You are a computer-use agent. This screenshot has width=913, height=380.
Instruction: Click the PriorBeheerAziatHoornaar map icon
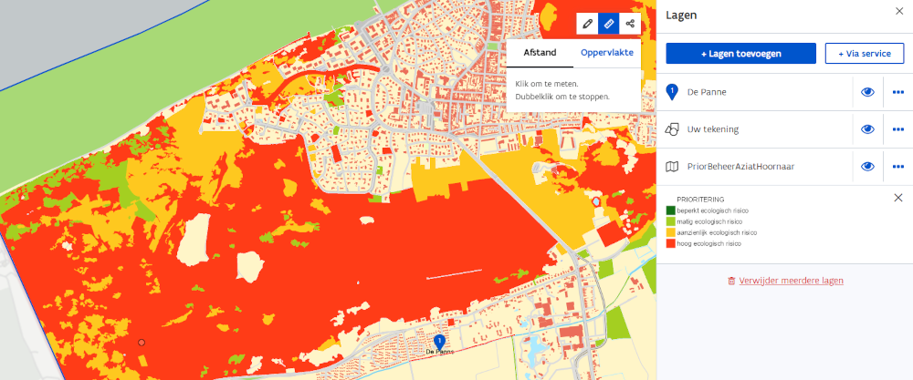(x=672, y=167)
